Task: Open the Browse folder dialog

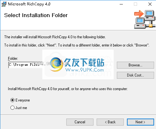Action: point(135,65)
